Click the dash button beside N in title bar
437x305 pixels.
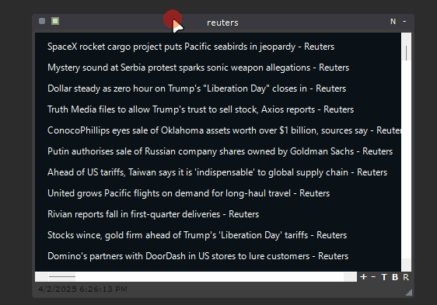click(x=404, y=22)
